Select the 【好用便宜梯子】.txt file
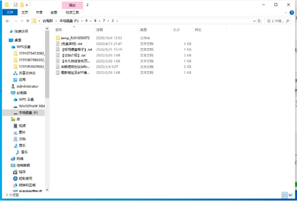Viewport: 297px width, 201px height. coord(74,49)
